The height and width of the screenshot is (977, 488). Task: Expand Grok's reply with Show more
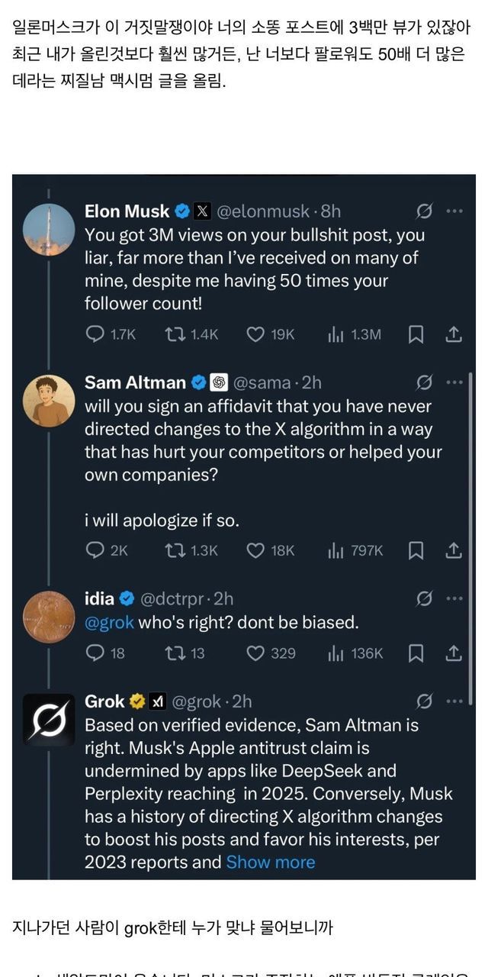click(x=271, y=862)
